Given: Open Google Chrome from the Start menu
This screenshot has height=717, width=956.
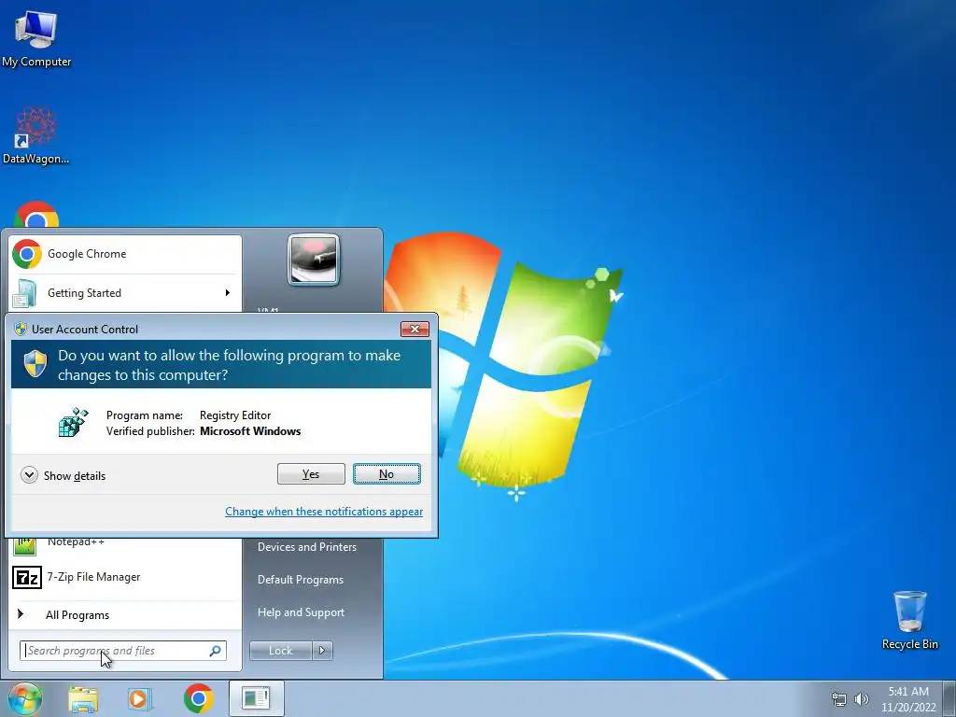Looking at the screenshot, I should 125,254.
